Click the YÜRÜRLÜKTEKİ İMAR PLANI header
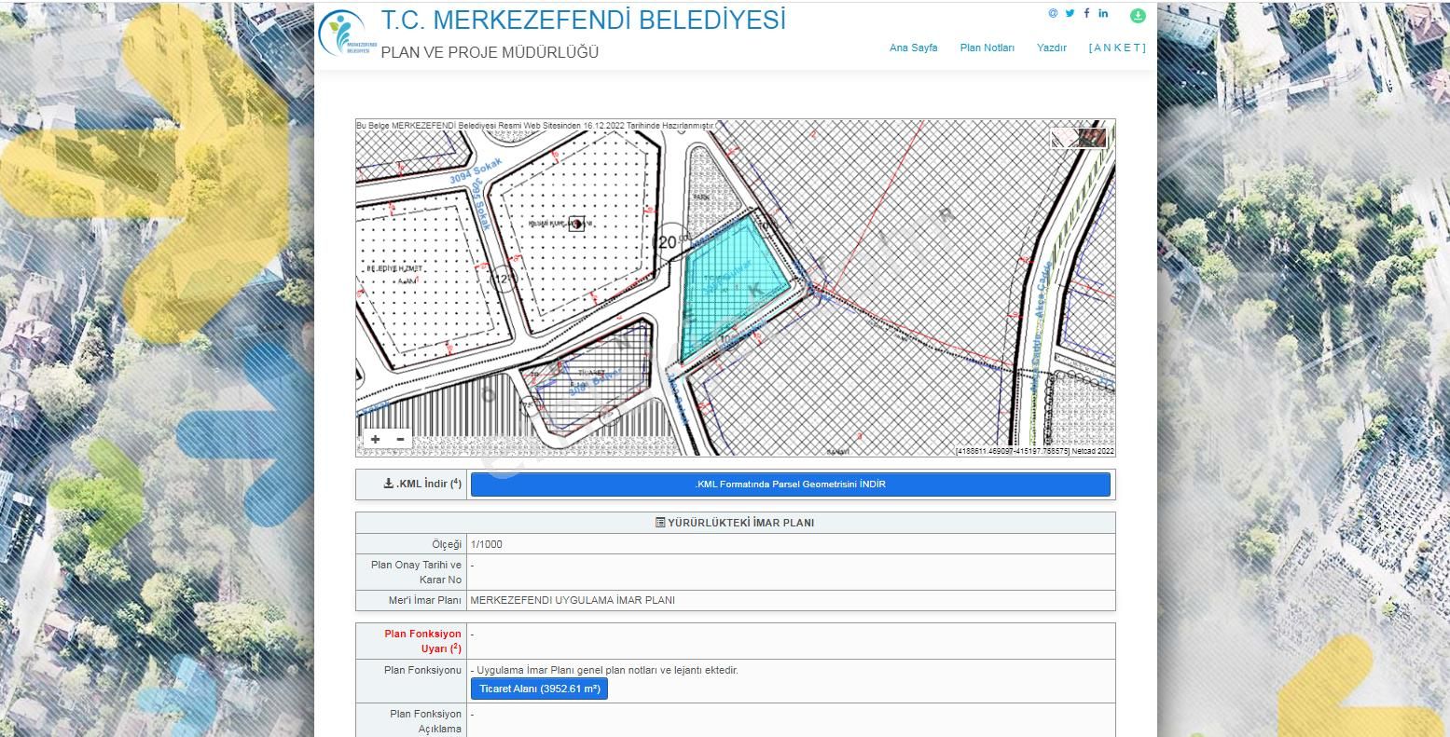Screen dimensions: 1450x737 (x=735, y=523)
